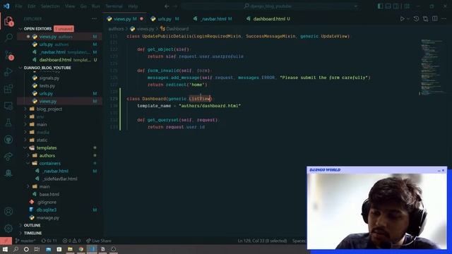Open the GitHub view in activity bar

click(8, 140)
